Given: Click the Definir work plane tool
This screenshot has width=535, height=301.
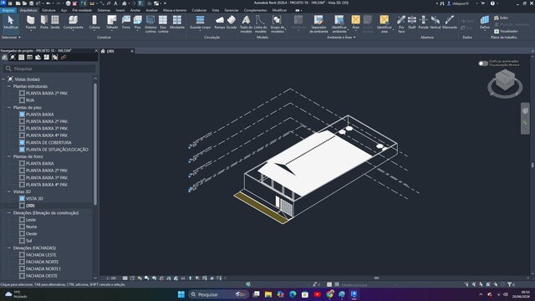Looking at the screenshot, I should [x=485, y=23].
